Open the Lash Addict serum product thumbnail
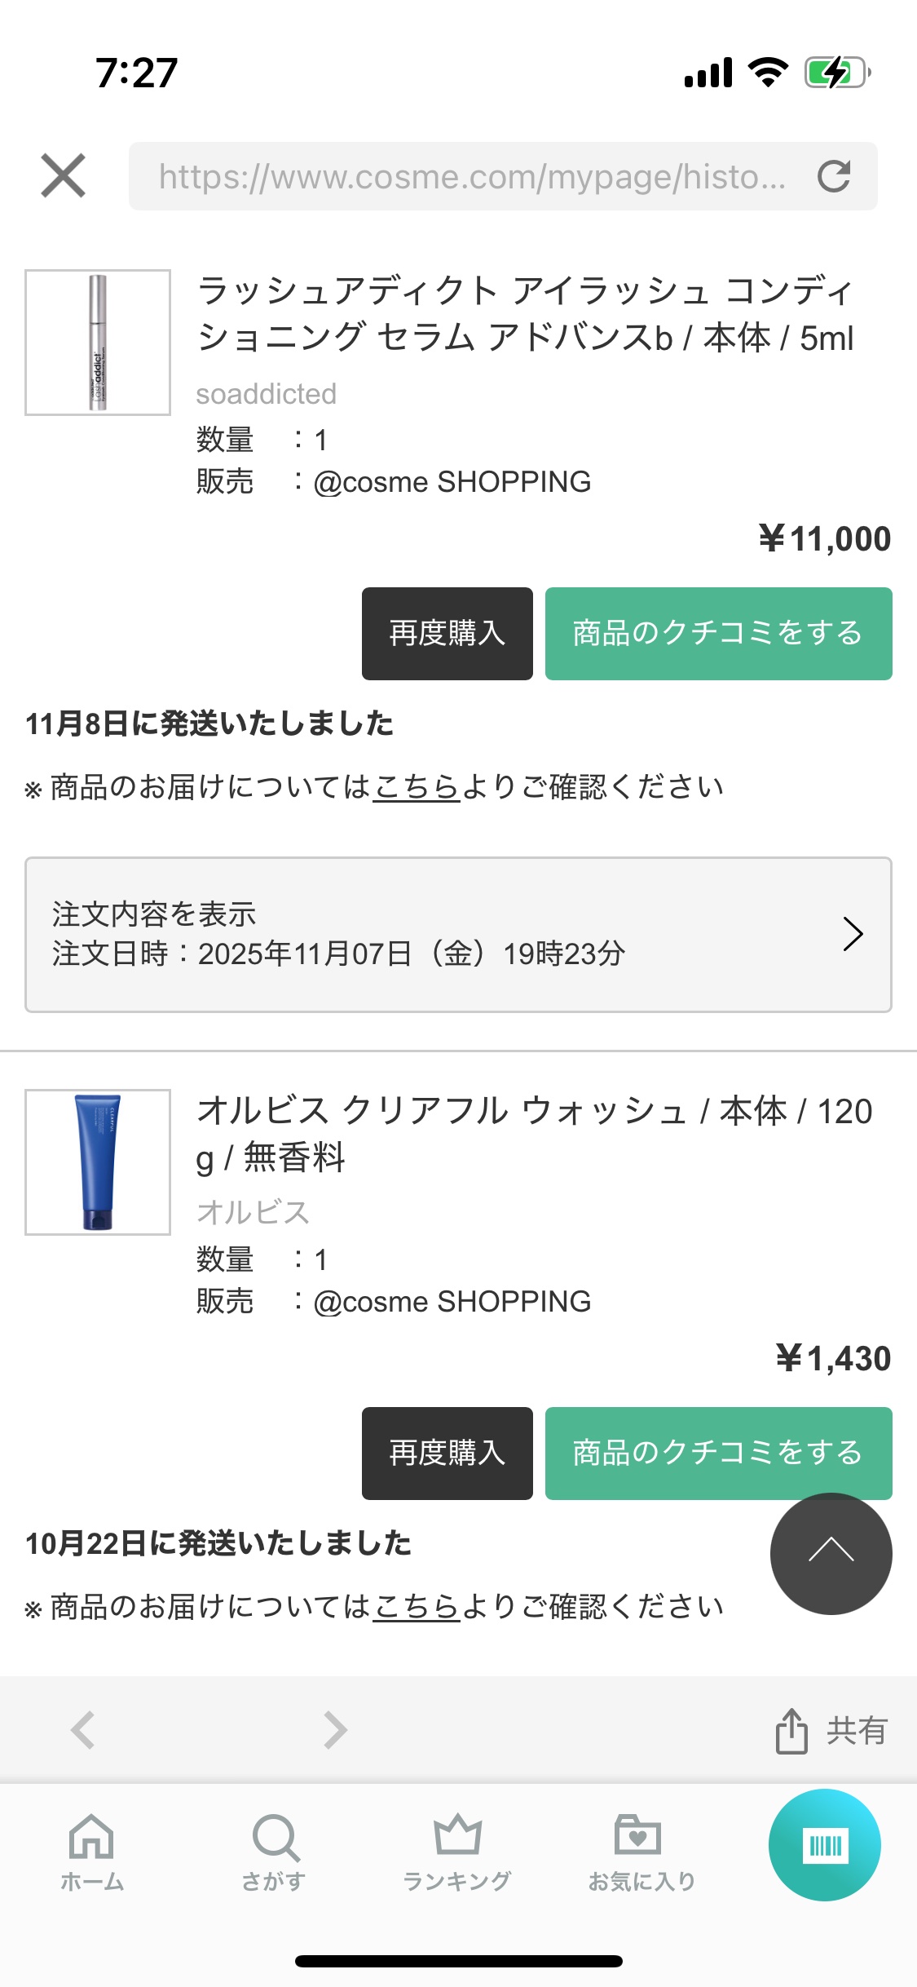 point(98,343)
